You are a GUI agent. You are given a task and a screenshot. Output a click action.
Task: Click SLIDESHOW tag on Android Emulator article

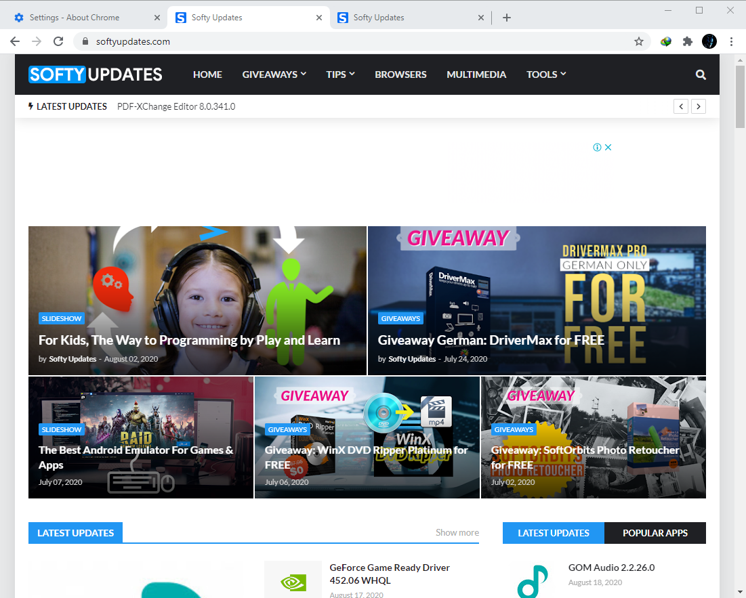point(62,429)
